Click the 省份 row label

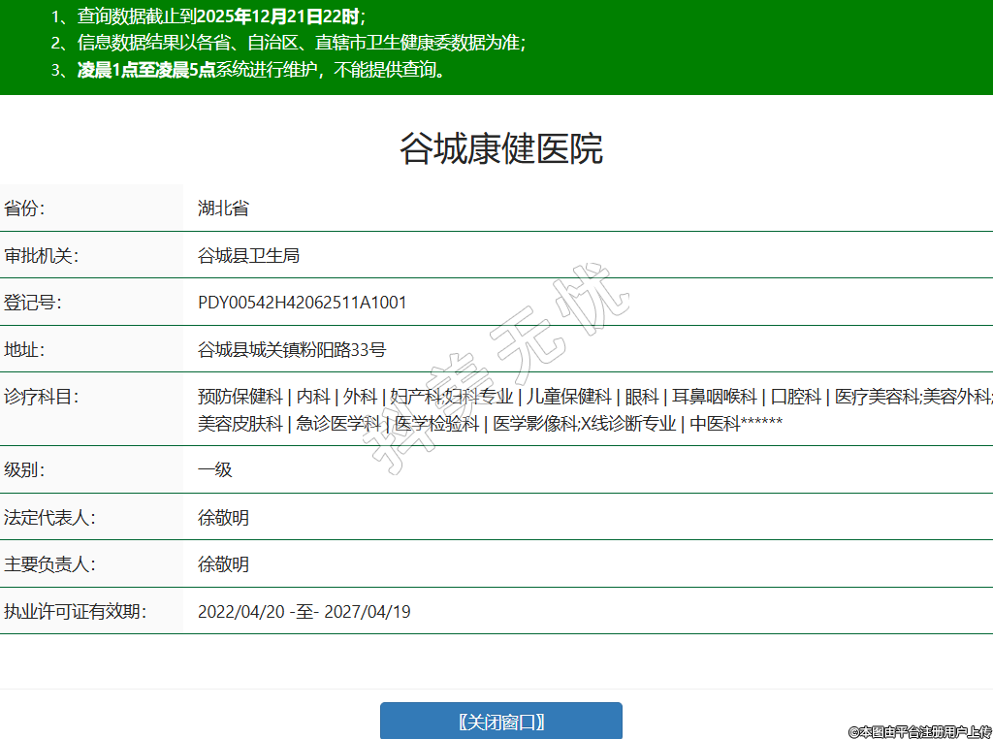point(24,209)
